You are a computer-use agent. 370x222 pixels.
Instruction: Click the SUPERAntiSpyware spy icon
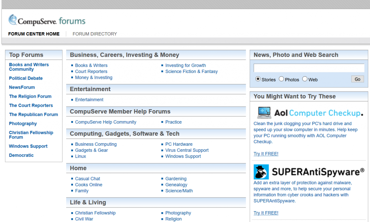click(x=261, y=172)
